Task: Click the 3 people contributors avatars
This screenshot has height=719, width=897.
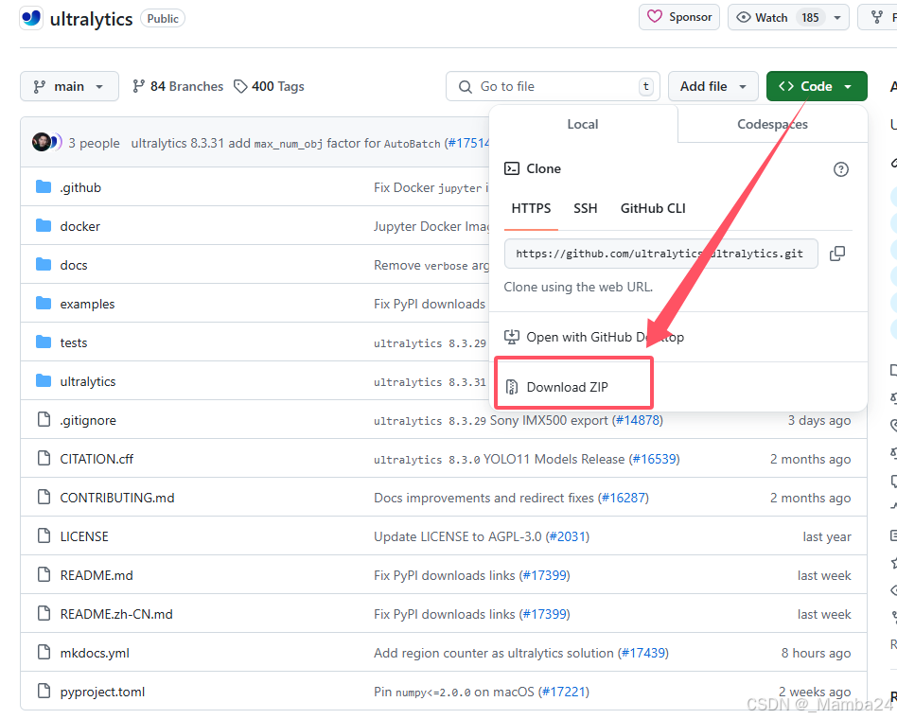Action: (47, 142)
